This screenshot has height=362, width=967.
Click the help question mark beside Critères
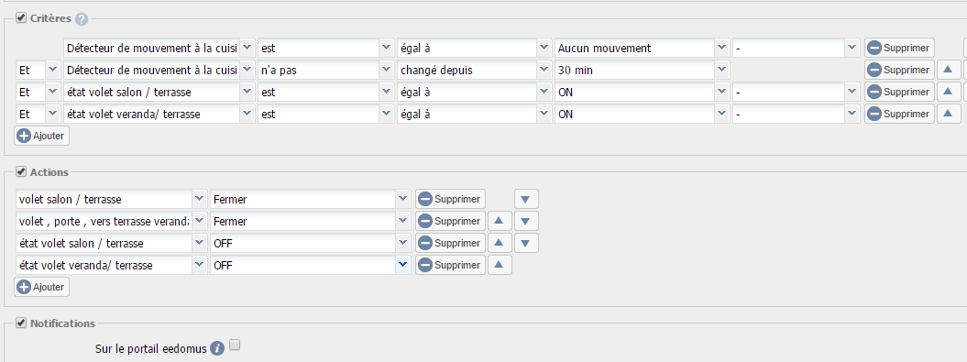click(x=82, y=19)
